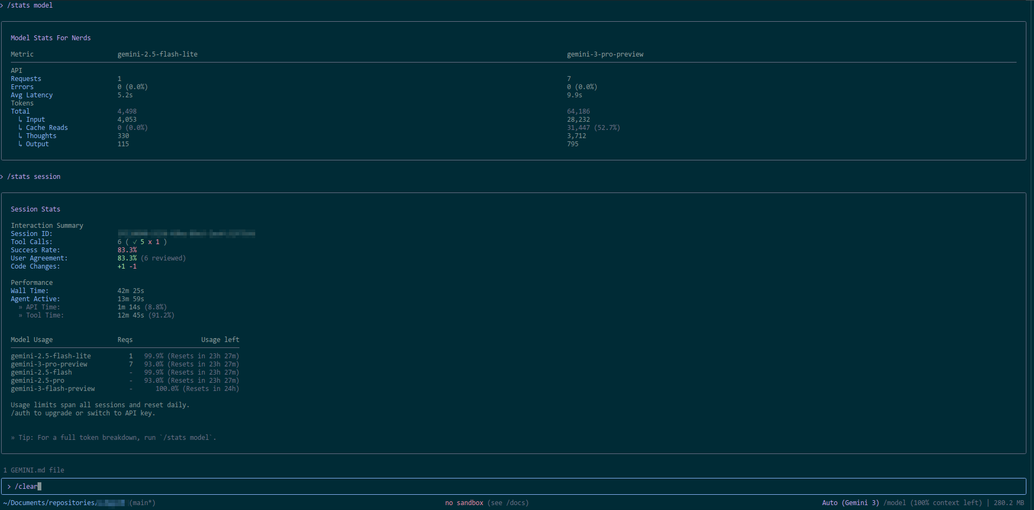Click the 'Success Rate:' label
Screen dimensions: 1034x510
[x=35, y=250]
